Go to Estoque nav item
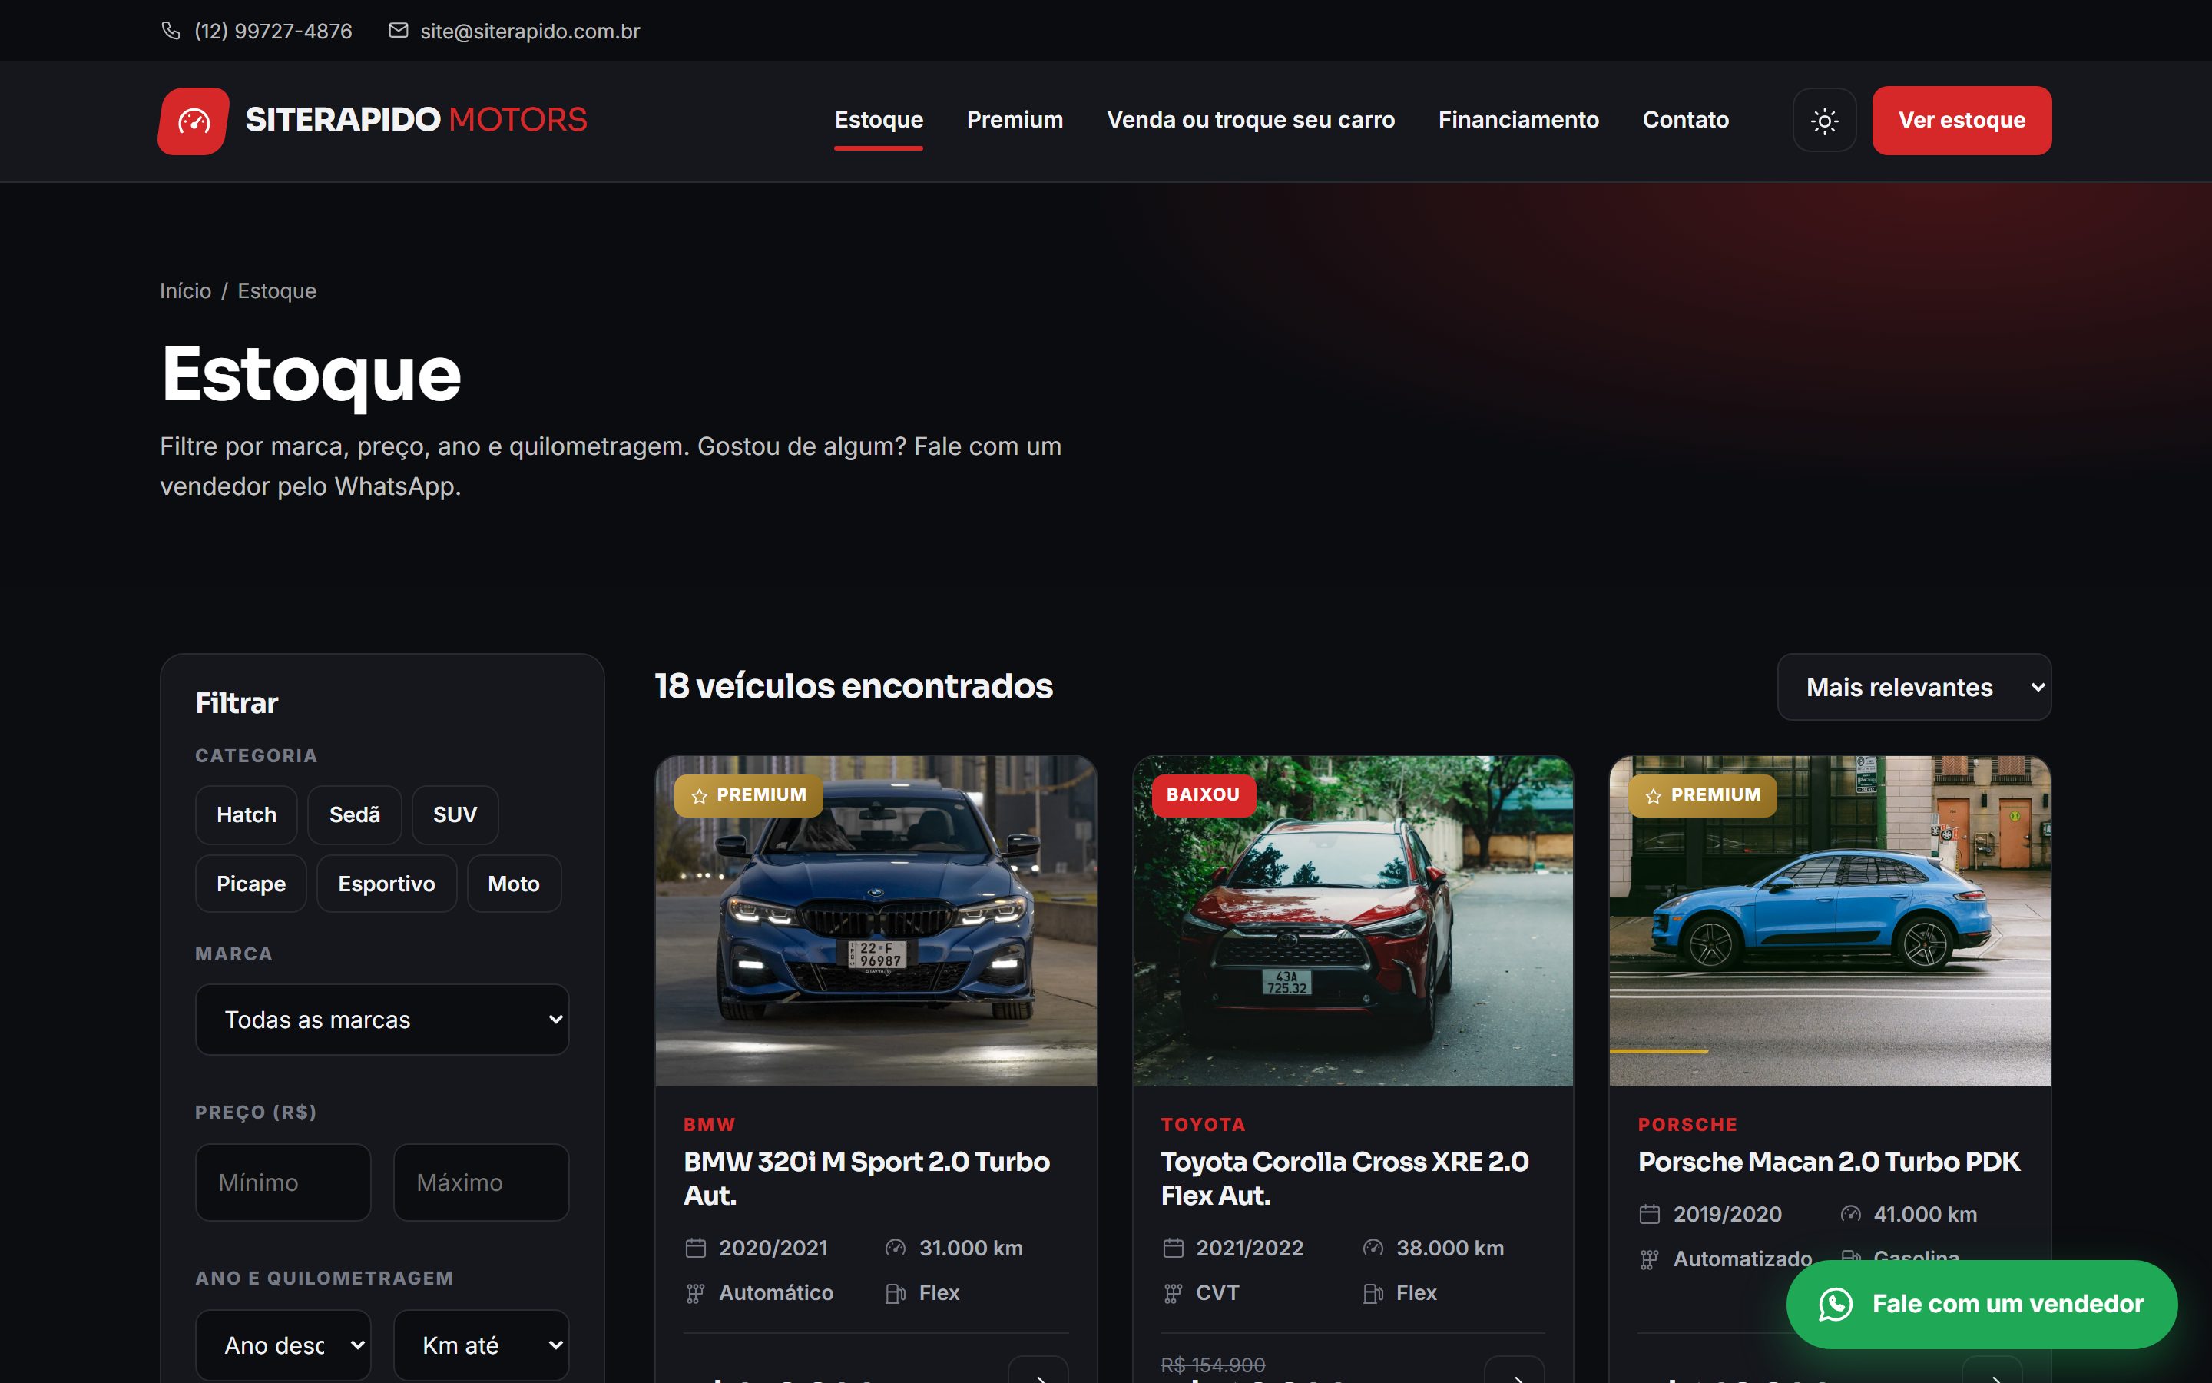This screenshot has height=1383, width=2212. (x=879, y=120)
